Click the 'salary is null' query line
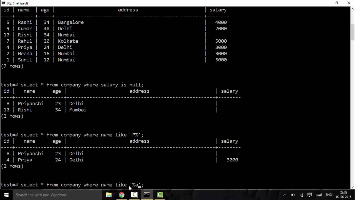355x200 pixels. [x=72, y=85]
